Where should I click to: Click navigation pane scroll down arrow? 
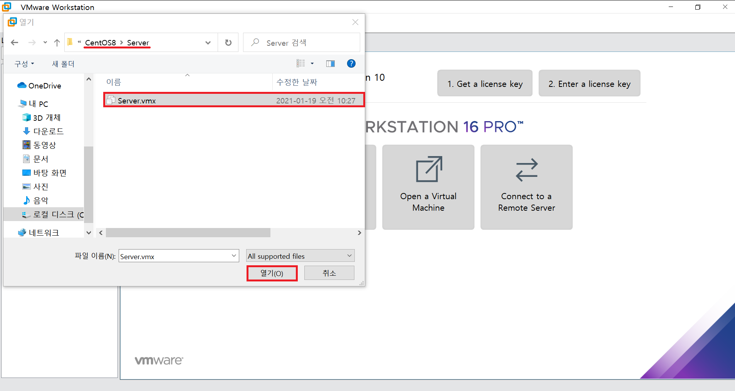coord(89,233)
